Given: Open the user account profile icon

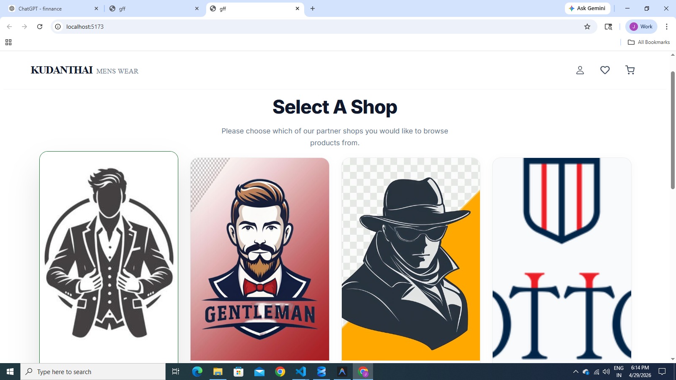Looking at the screenshot, I should (x=580, y=70).
